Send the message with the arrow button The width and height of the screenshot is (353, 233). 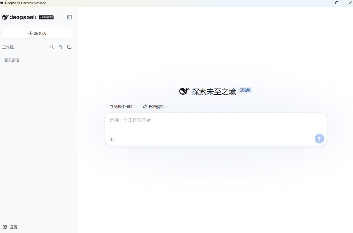coord(319,139)
